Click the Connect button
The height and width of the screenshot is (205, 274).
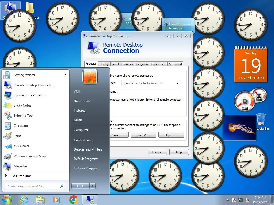pyautogui.click(x=157, y=152)
